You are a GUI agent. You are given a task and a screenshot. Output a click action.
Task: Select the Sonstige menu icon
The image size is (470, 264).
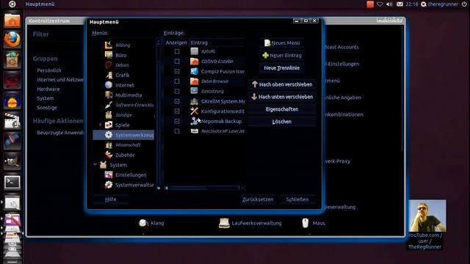click(108, 115)
